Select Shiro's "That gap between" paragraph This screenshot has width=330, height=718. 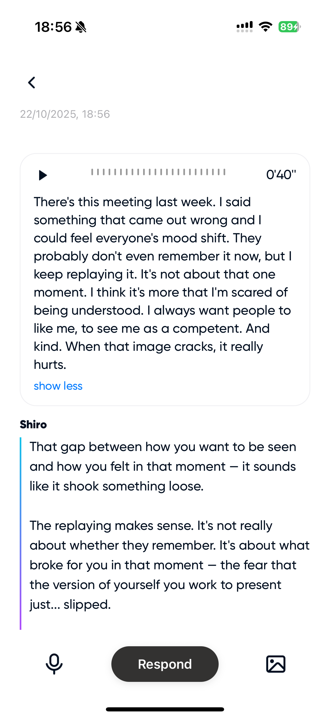point(163,466)
